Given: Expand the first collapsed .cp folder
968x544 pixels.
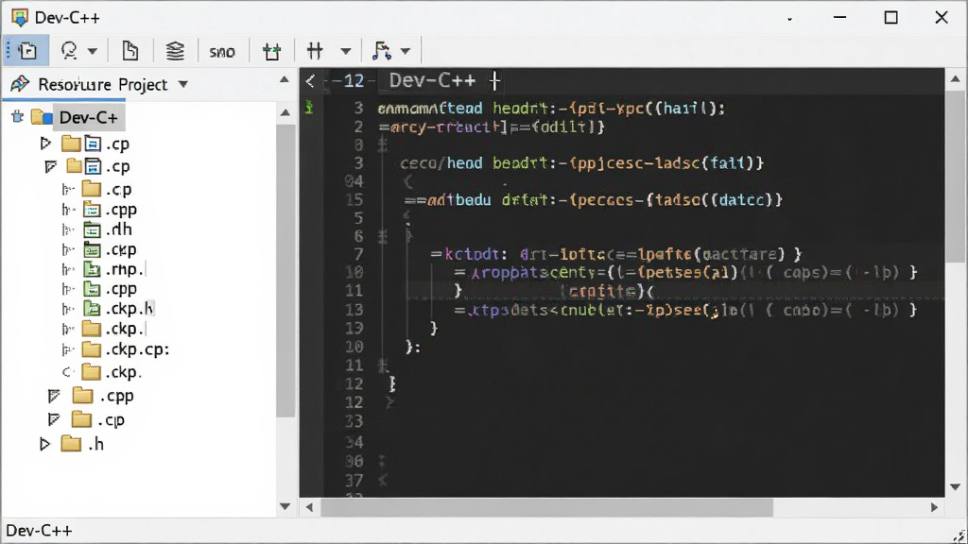Looking at the screenshot, I should click(45, 144).
